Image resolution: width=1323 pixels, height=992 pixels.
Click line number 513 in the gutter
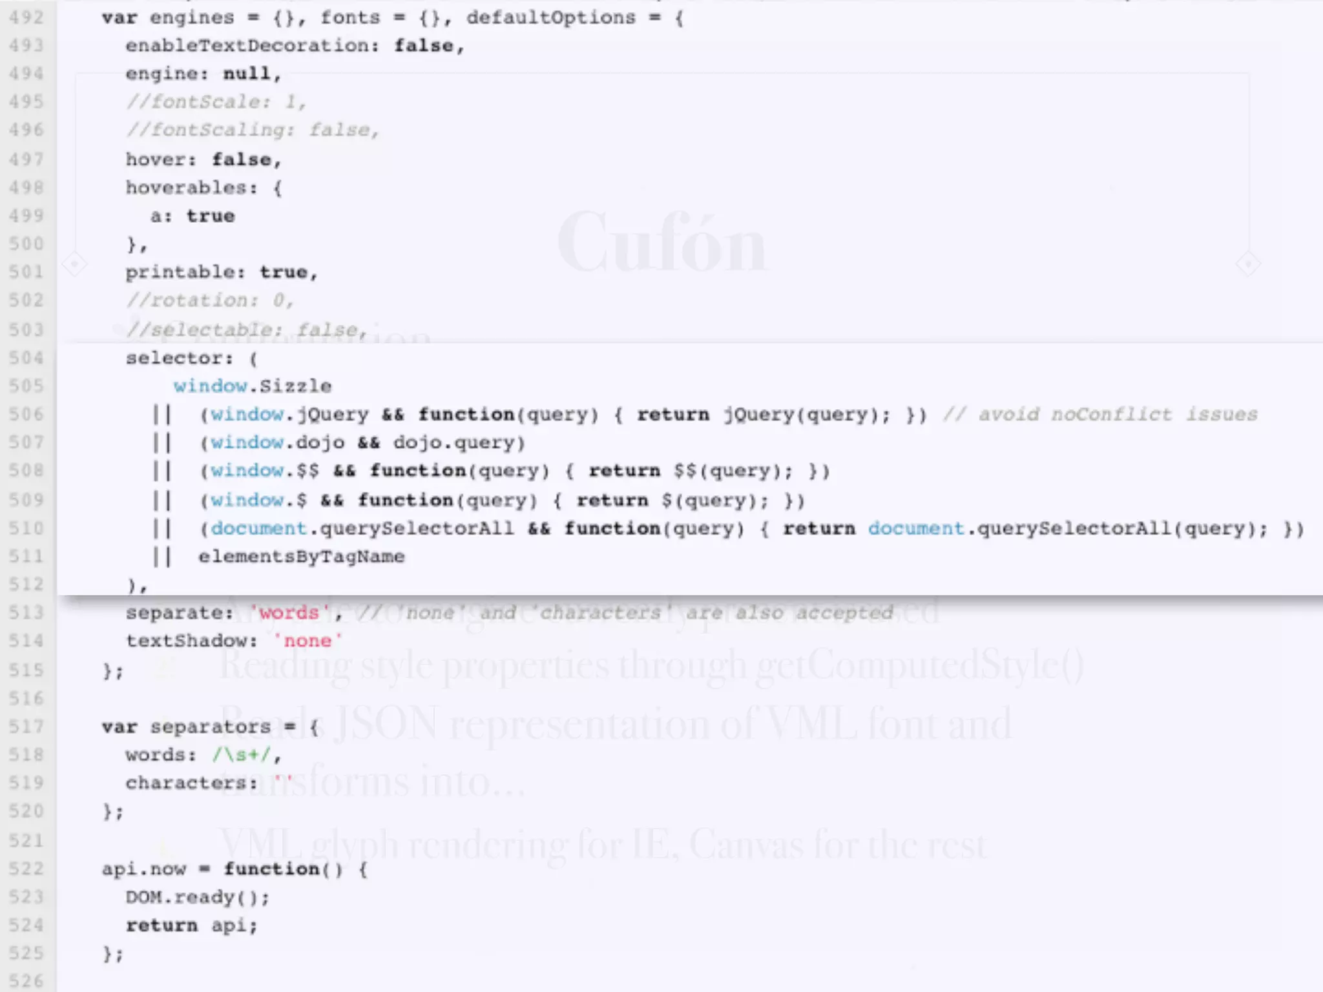click(26, 612)
